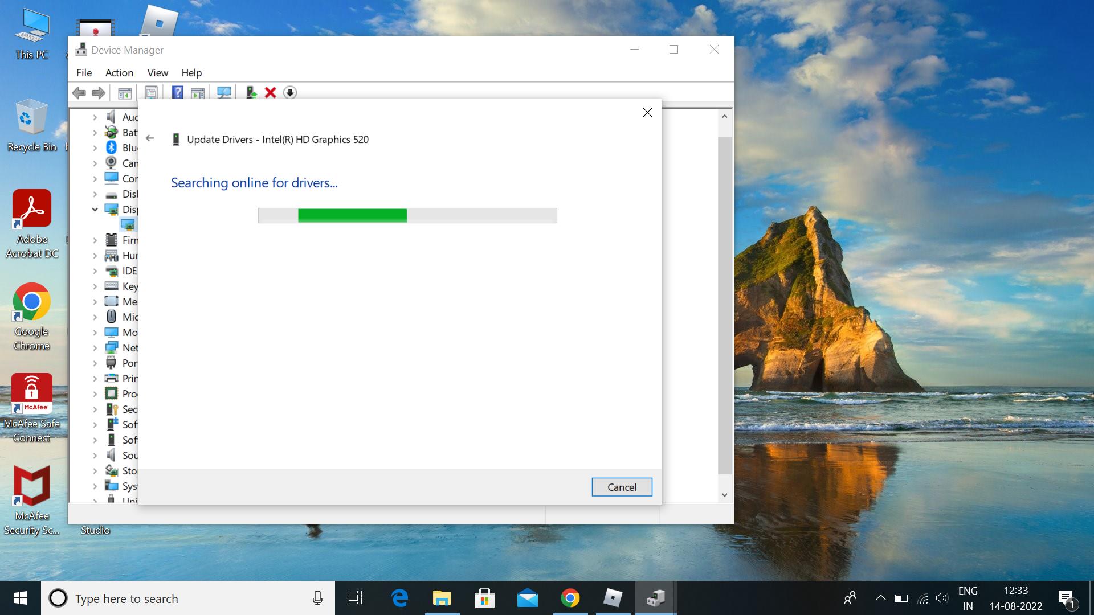The height and width of the screenshot is (615, 1094).
Task: Expand the System devices category arrow
Action: 95,486
